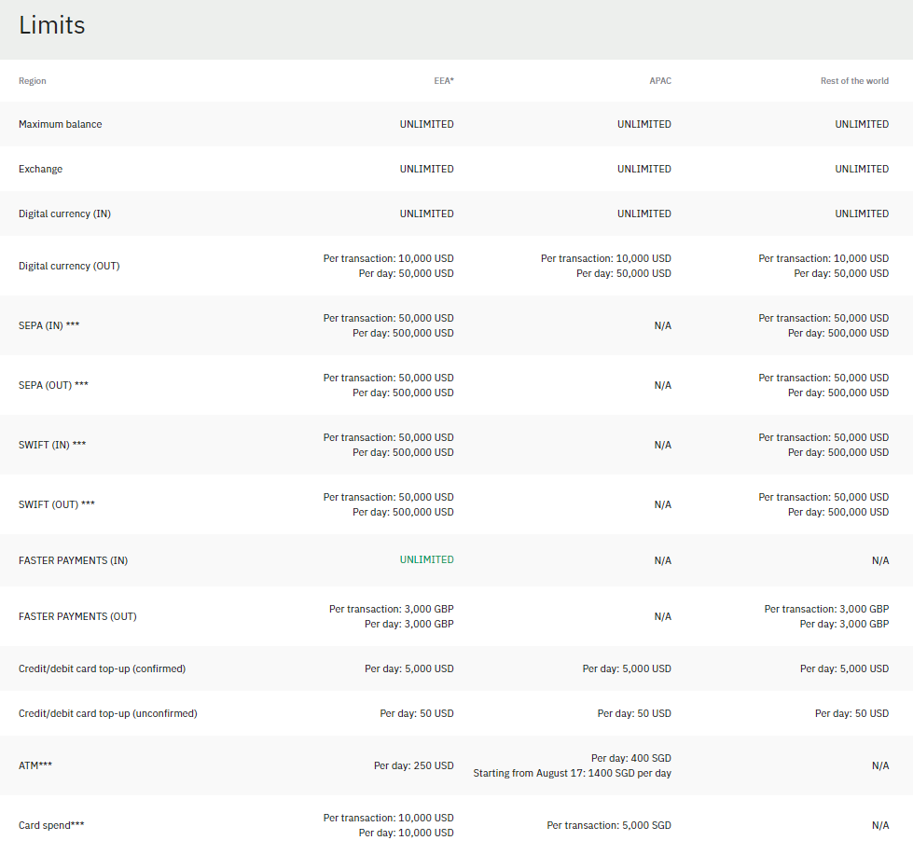
Task: Click the FASTER PAYMENTS (OUT) label
Action: (x=77, y=616)
